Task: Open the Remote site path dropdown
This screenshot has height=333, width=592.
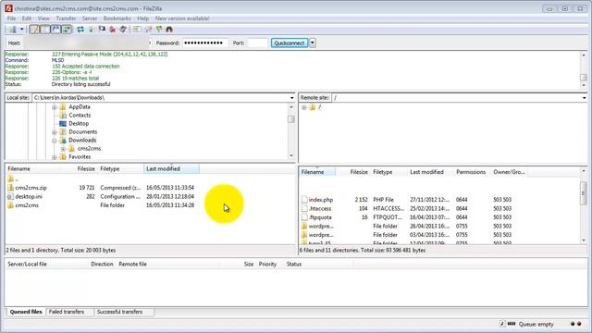Action: point(584,98)
